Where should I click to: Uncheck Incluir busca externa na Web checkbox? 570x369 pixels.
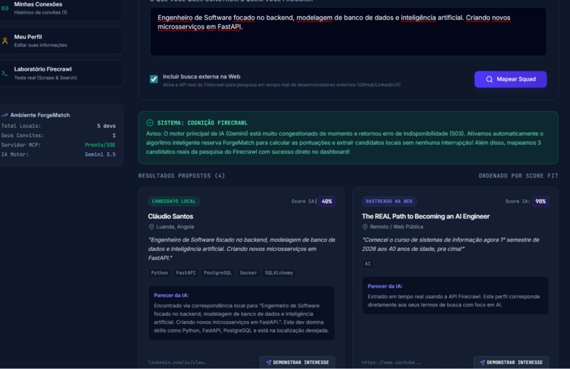pyautogui.click(x=153, y=78)
